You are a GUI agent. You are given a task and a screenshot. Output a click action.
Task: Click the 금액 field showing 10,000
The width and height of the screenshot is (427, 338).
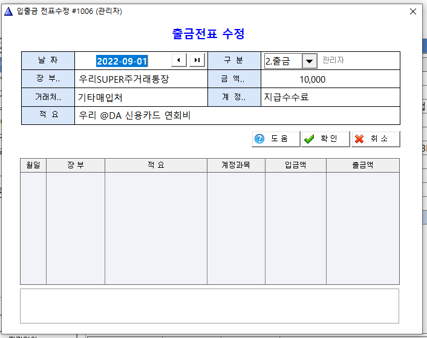(x=330, y=79)
